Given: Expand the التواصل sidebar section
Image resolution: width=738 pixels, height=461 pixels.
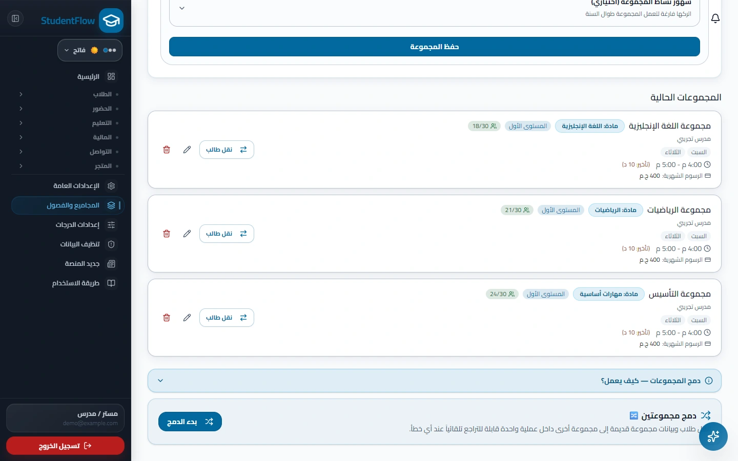Looking at the screenshot, I should coord(67,152).
